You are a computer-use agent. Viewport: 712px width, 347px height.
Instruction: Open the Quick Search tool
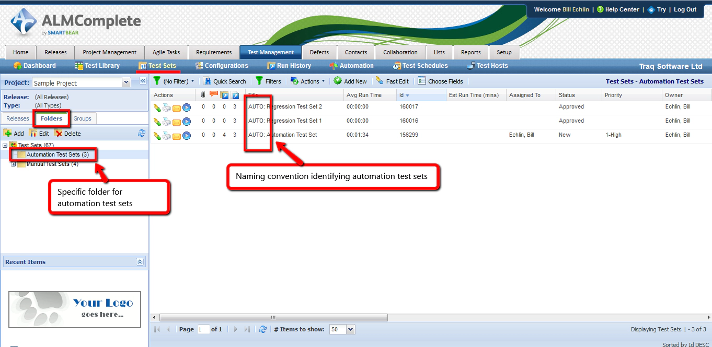coord(224,81)
